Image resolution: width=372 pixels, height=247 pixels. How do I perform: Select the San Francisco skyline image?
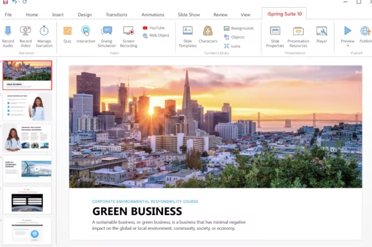point(215,127)
